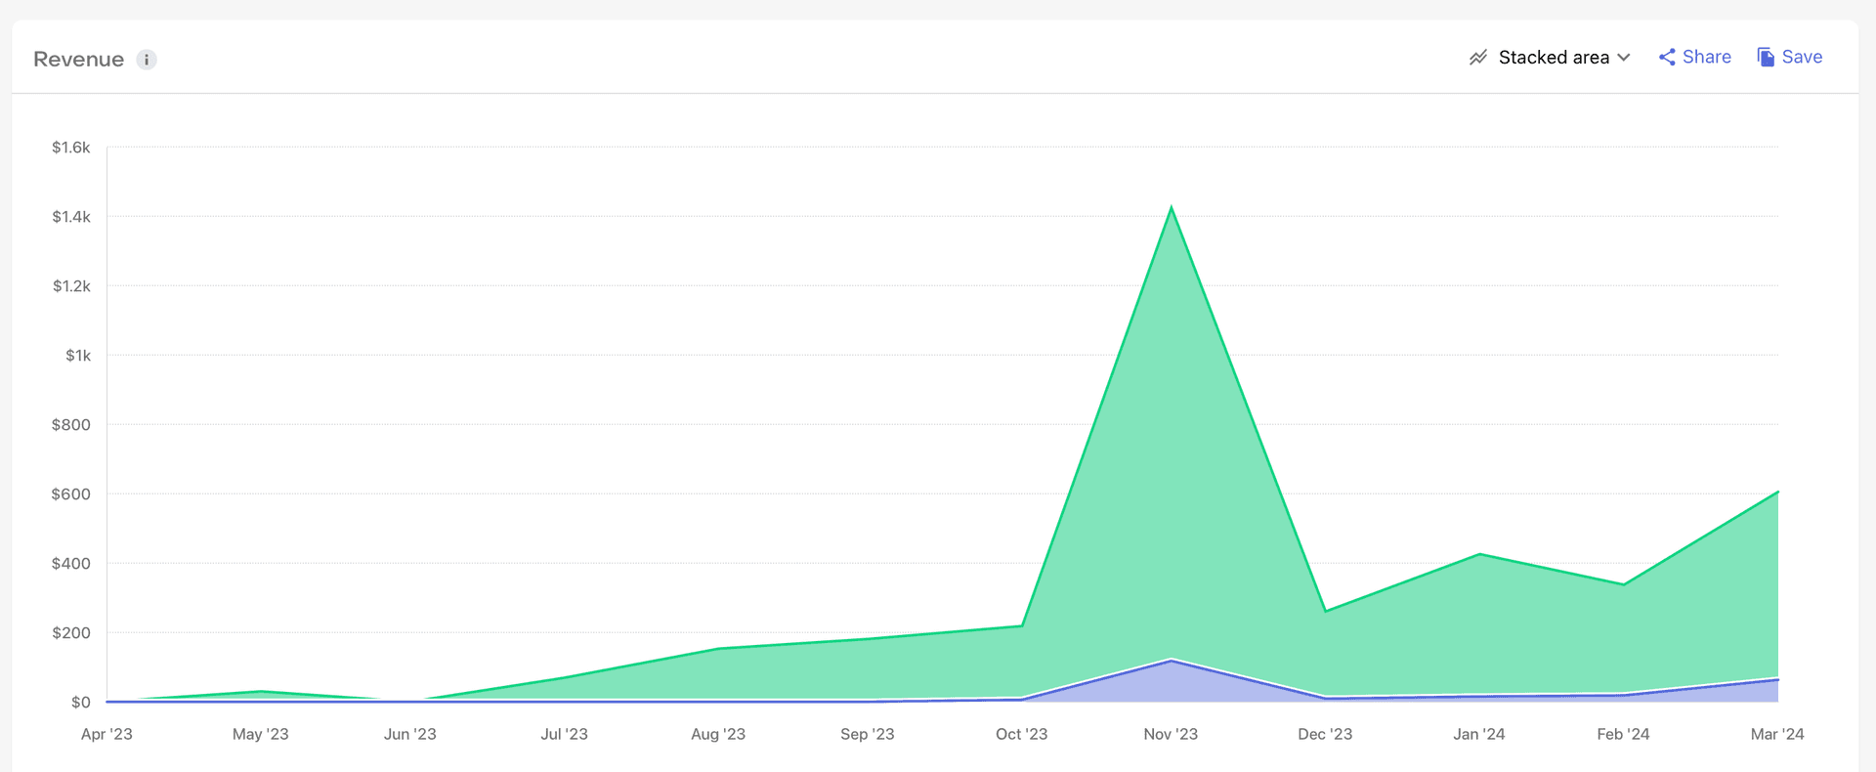Click the stacked area chart type icon
The height and width of the screenshot is (772, 1876).
(1478, 58)
